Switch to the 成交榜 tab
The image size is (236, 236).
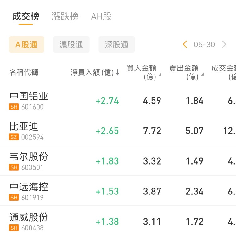(25, 16)
